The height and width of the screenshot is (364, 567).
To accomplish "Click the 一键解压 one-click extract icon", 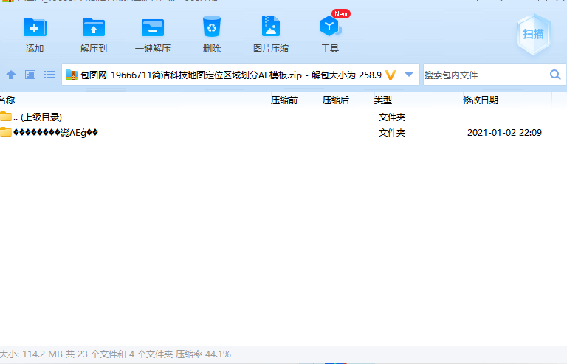I will click(x=153, y=27).
